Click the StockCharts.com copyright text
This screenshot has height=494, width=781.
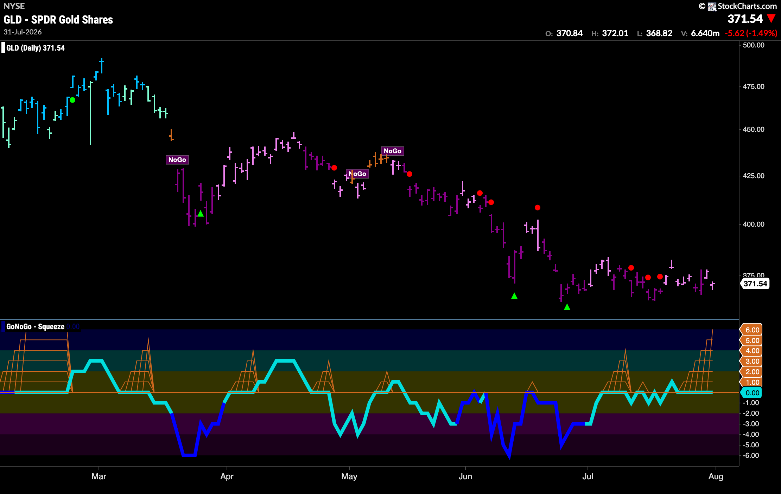[x=747, y=6]
